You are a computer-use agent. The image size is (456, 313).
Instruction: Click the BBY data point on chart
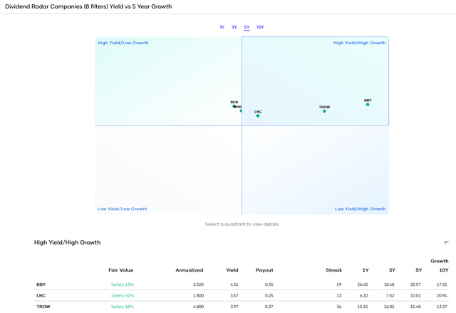[368, 104]
